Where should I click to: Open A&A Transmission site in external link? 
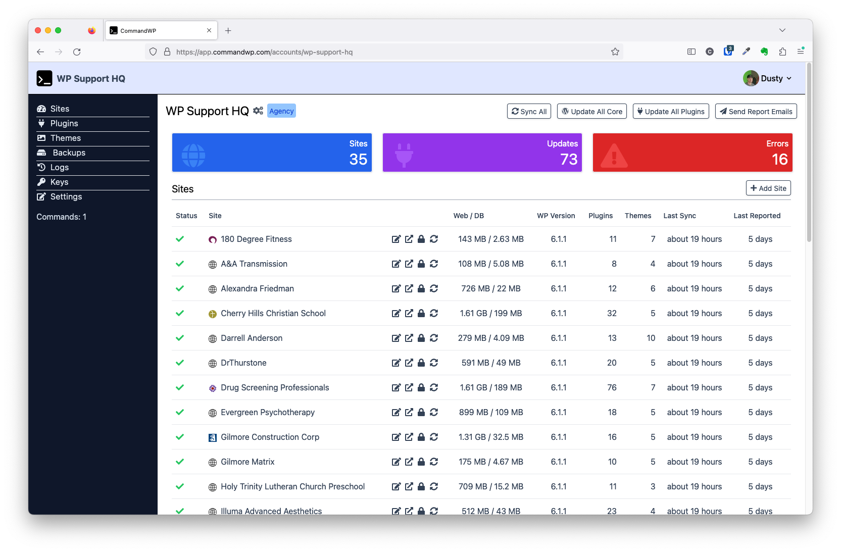(x=409, y=264)
